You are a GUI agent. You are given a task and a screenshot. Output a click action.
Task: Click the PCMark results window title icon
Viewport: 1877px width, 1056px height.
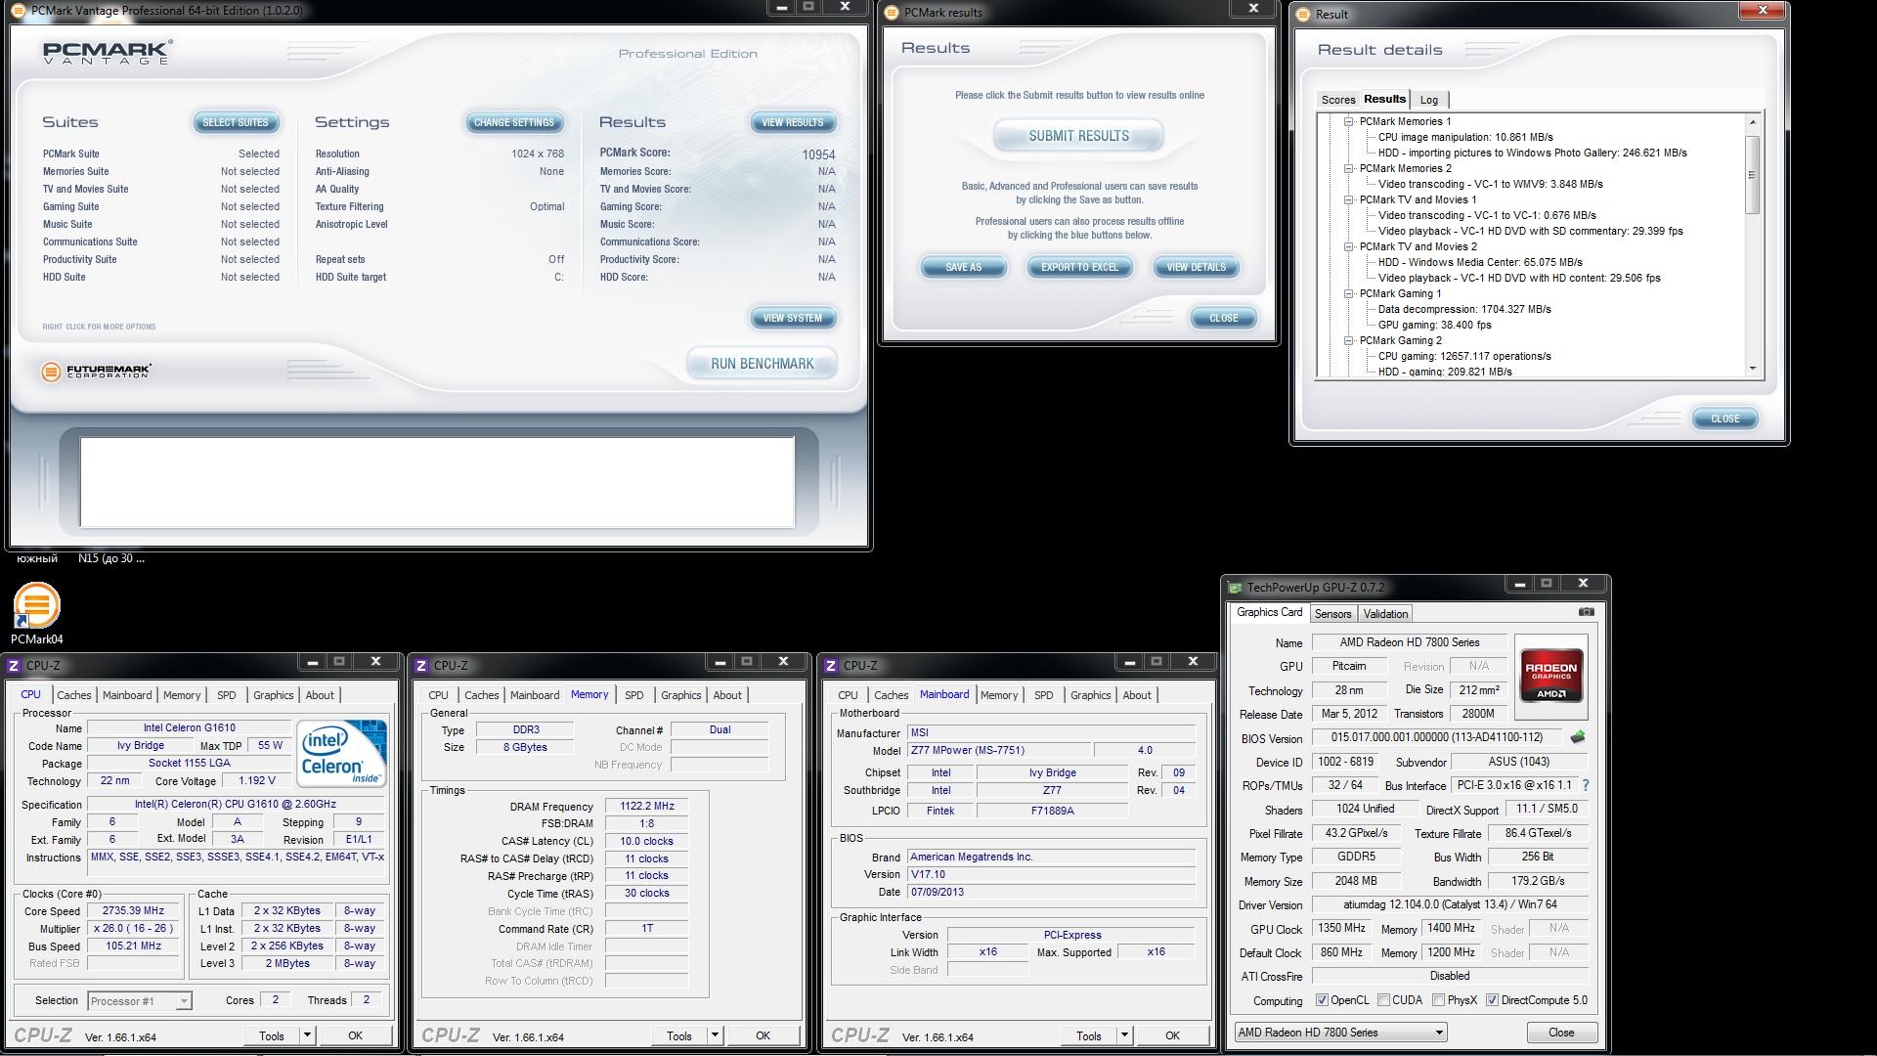893,13
